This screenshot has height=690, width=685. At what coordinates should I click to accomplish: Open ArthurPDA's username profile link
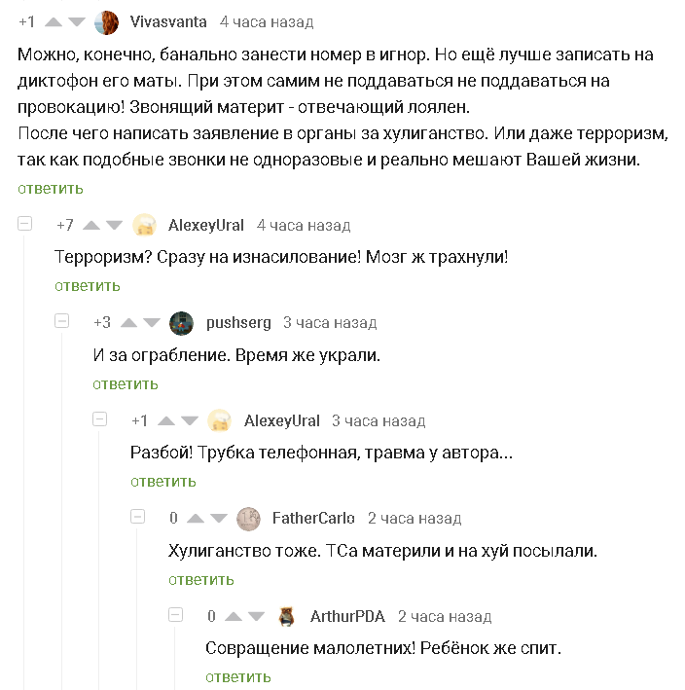347,616
